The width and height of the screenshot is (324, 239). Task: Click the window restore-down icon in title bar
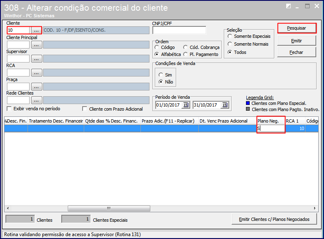288,6
